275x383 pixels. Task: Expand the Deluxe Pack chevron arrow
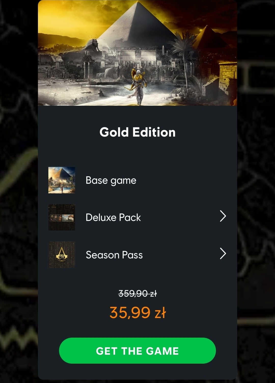[x=223, y=216]
